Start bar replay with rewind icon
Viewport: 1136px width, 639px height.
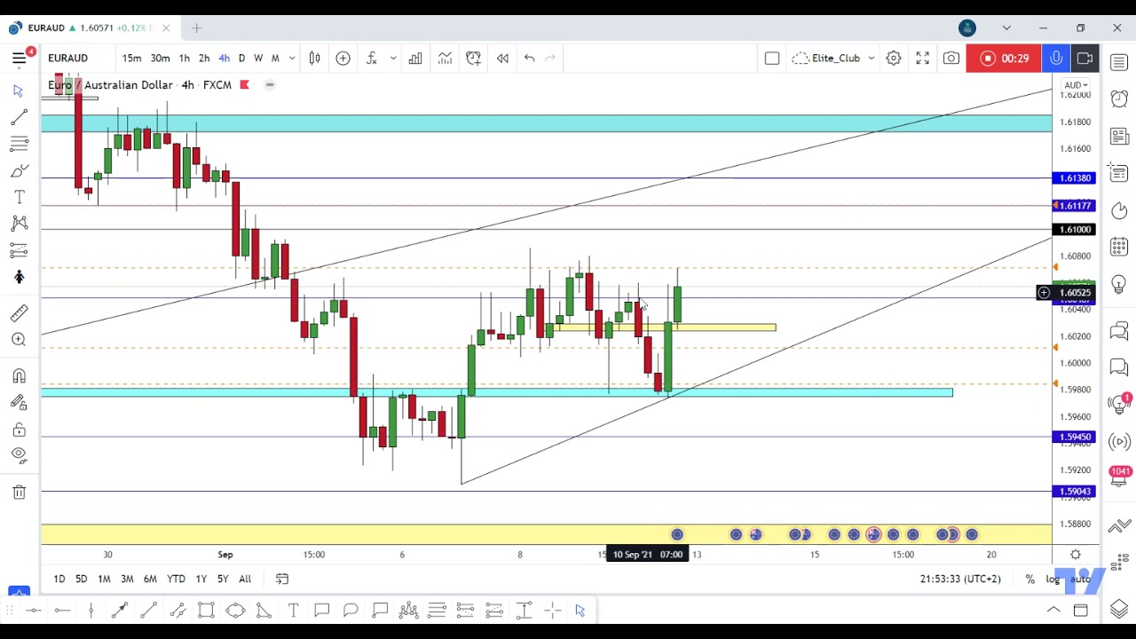pyautogui.click(x=502, y=59)
